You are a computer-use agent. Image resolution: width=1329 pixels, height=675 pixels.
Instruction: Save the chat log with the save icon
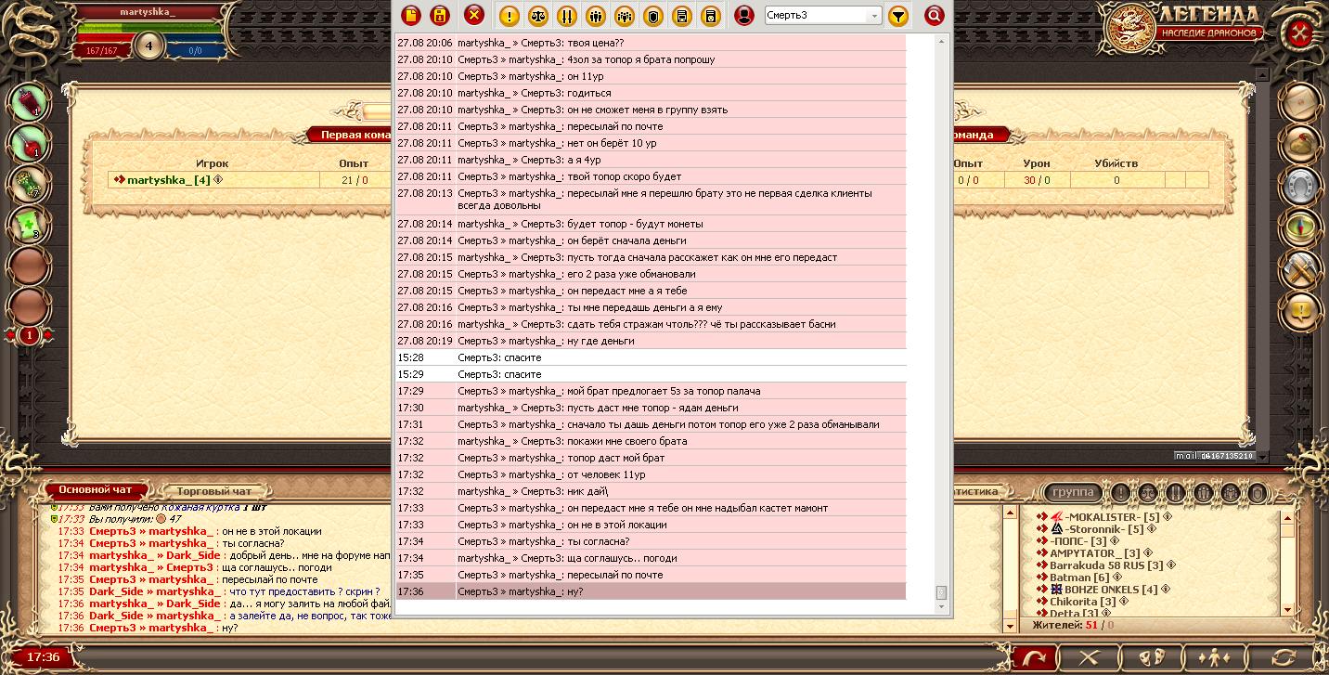[441, 15]
